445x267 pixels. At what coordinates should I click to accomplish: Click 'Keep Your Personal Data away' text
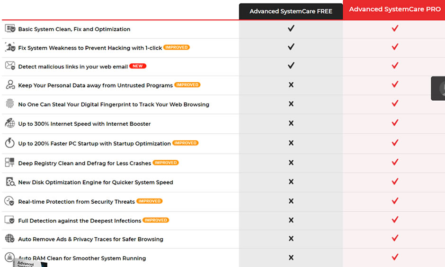click(x=60, y=86)
